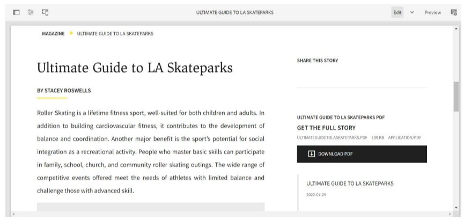Switch to Preview mode
The height and width of the screenshot is (220, 471).
point(432,13)
